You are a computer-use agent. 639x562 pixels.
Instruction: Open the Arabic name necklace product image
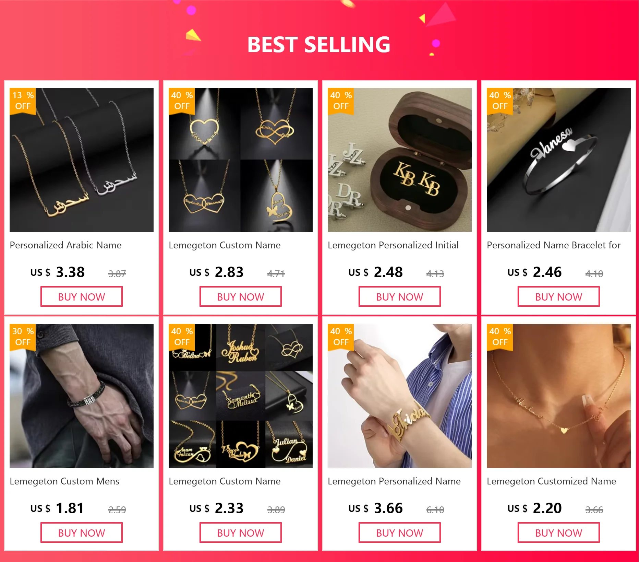82,160
